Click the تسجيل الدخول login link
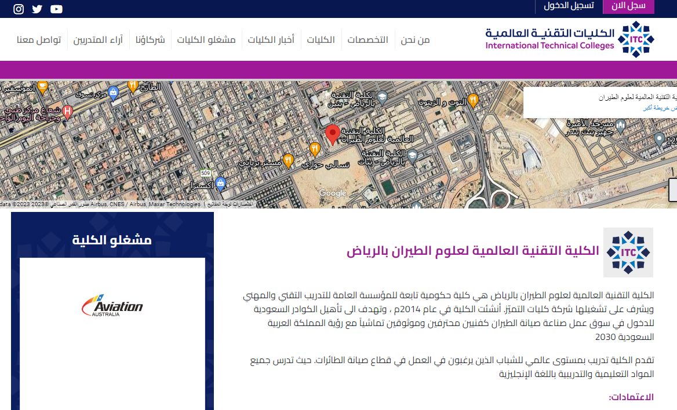Image resolution: width=677 pixels, height=410 pixels. (568, 6)
